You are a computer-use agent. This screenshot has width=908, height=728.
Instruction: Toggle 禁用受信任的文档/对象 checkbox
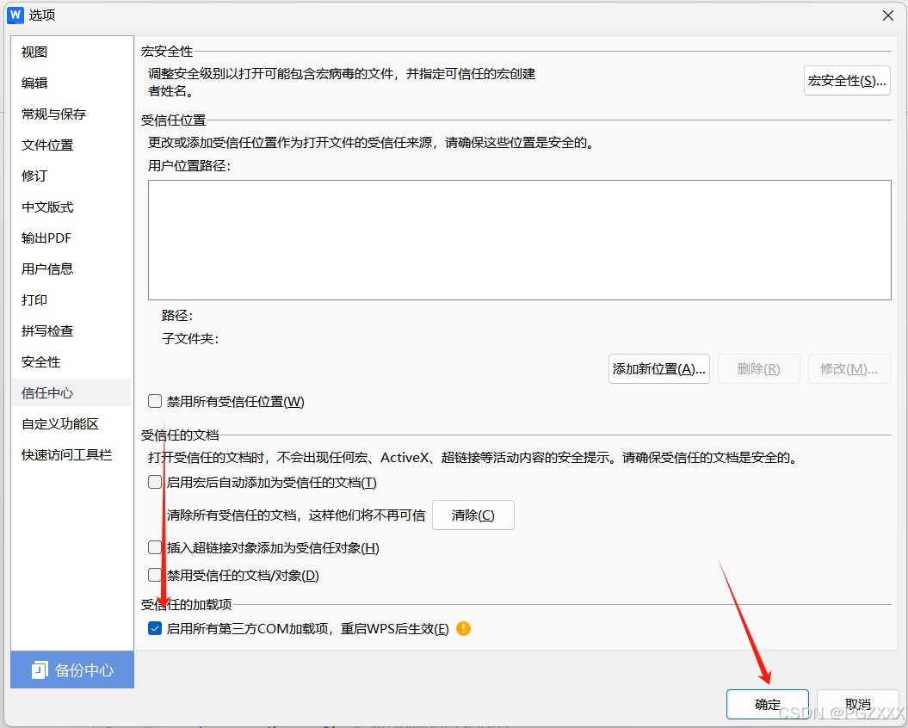[155, 575]
